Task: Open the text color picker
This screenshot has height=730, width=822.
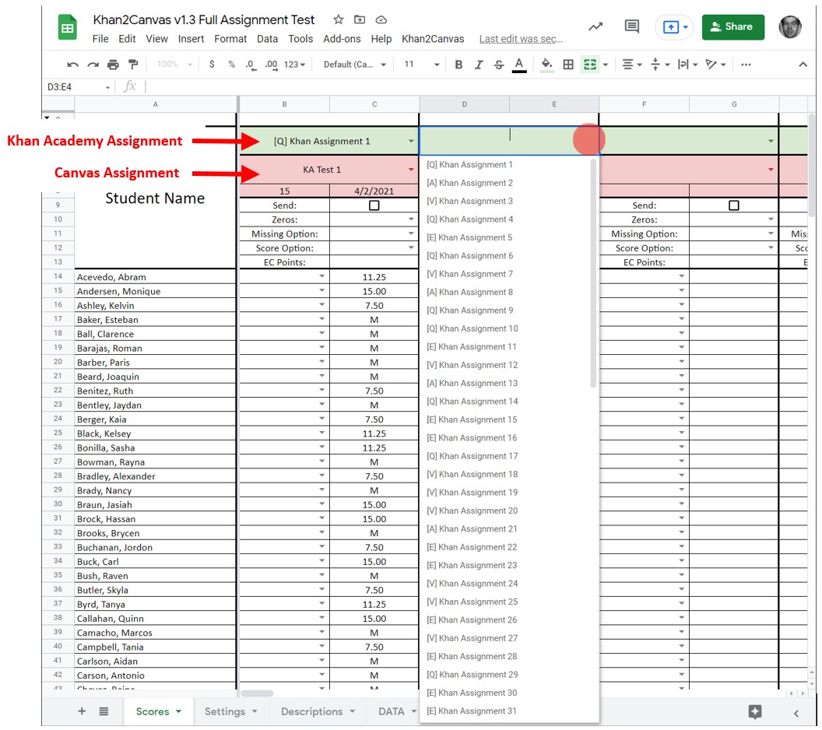Action: pos(519,65)
